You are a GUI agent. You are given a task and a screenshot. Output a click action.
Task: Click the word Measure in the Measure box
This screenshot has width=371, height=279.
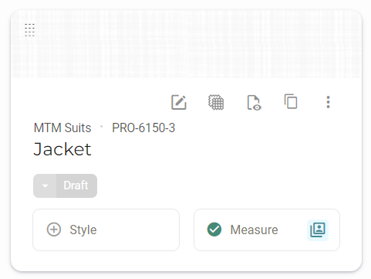pyautogui.click(x=254, y=230)
